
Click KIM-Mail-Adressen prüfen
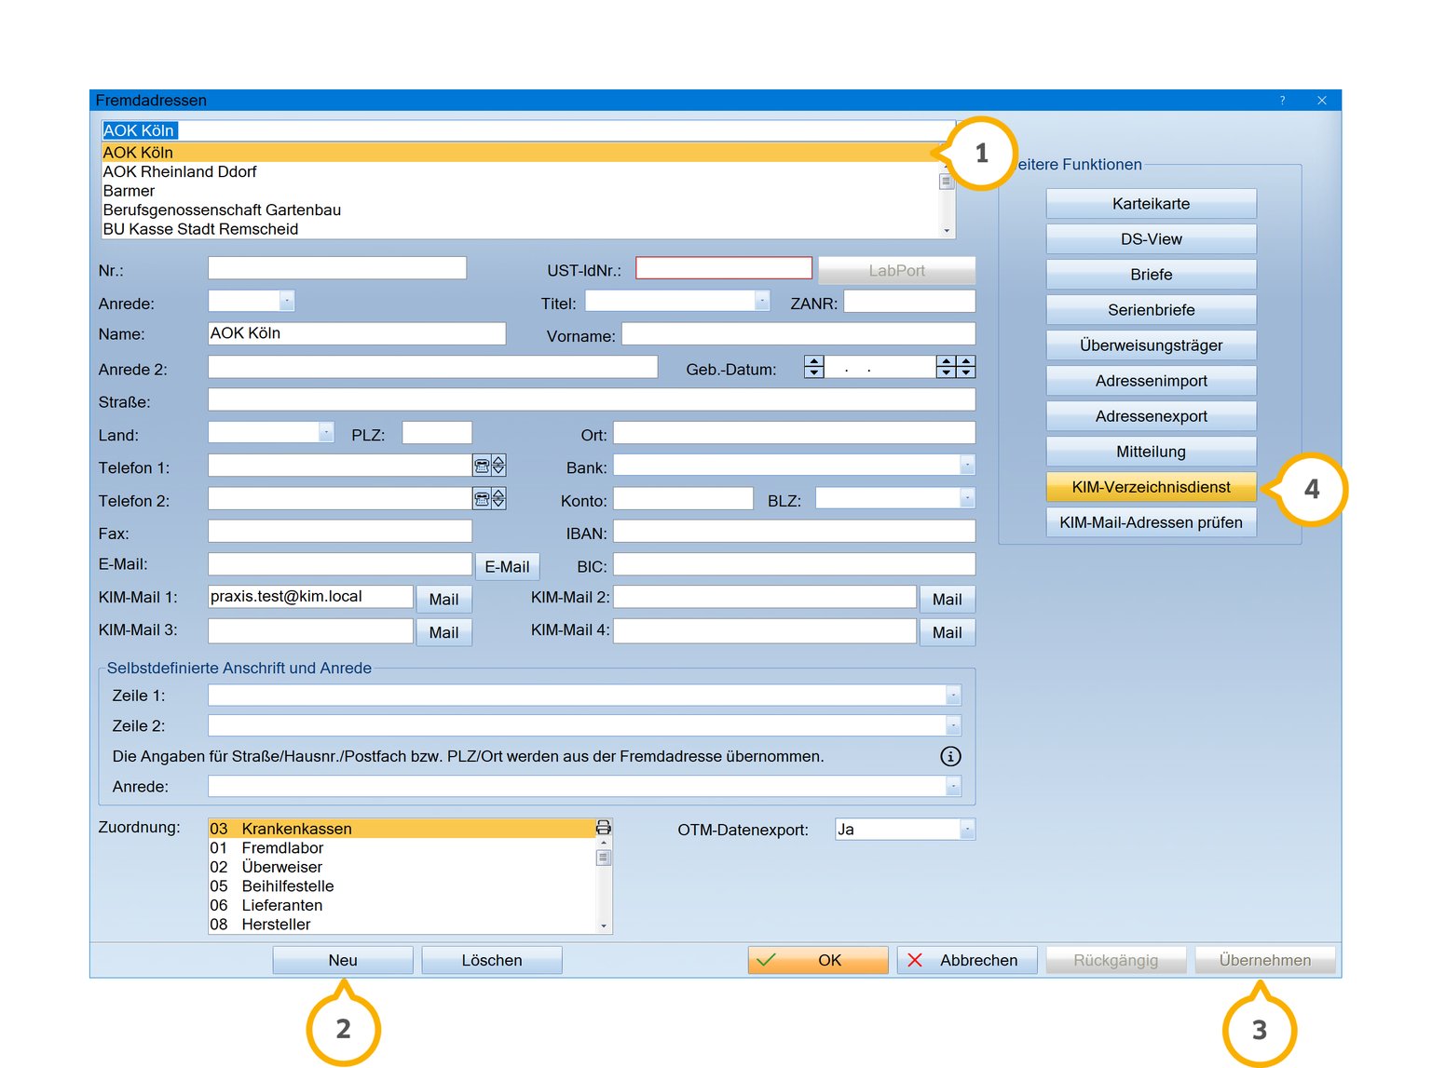click(1151, 522)
